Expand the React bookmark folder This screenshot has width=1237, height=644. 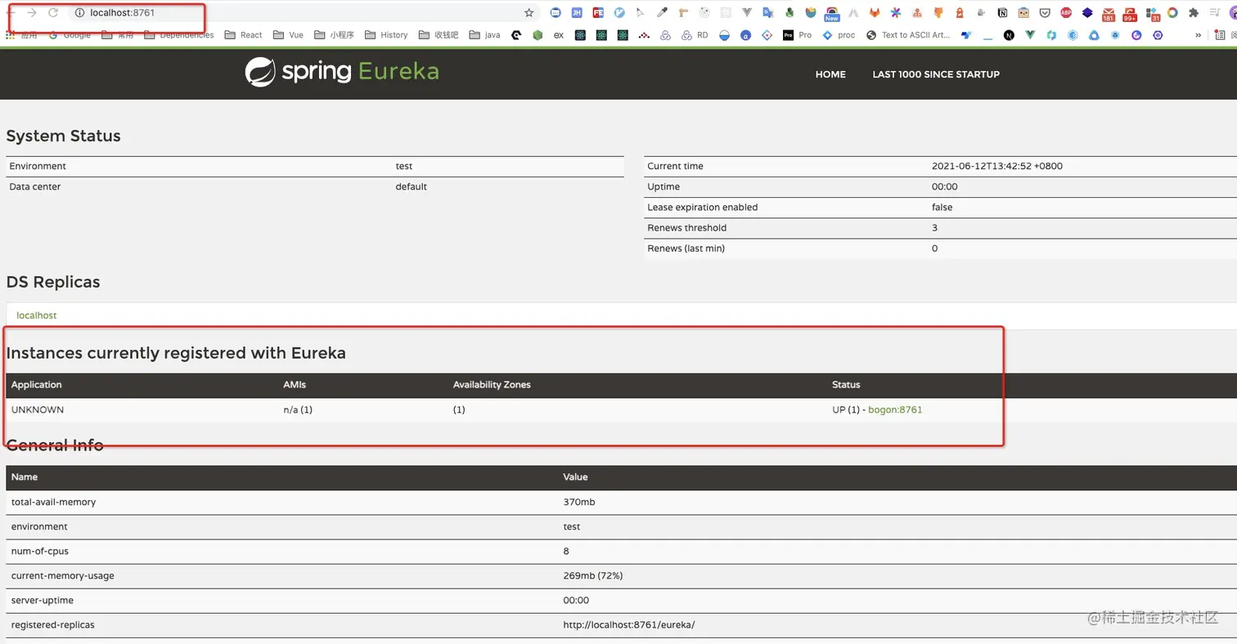pyautogui.click(x=243, y=35)
